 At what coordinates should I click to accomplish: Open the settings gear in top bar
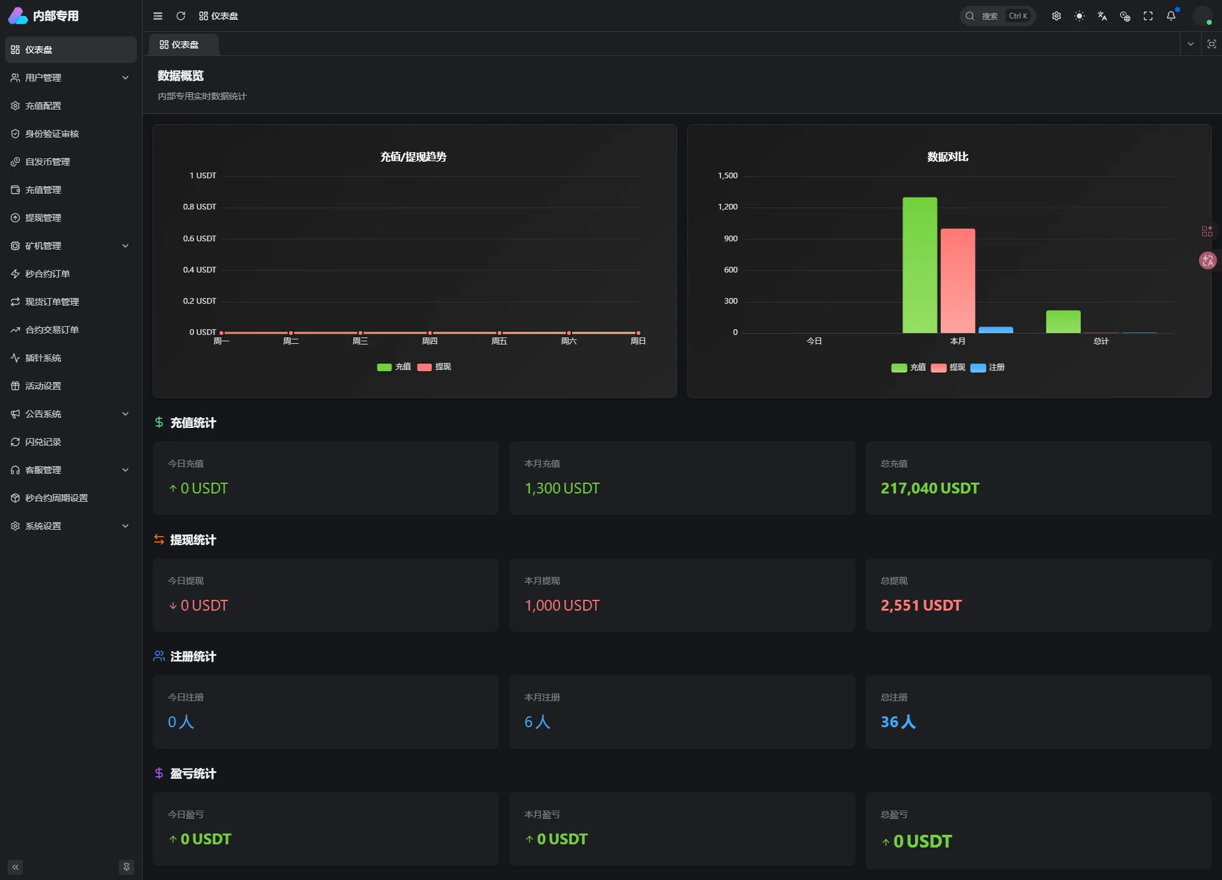[1057, 16]
